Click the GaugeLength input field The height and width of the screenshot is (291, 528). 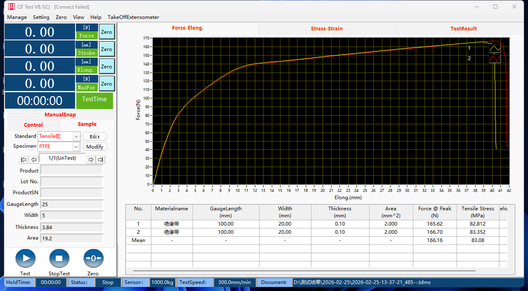71,204
